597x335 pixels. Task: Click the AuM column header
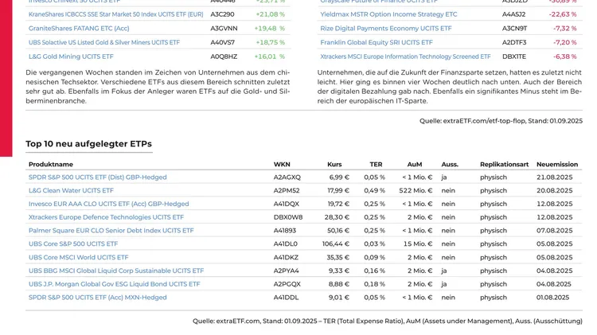pos(414,165)
